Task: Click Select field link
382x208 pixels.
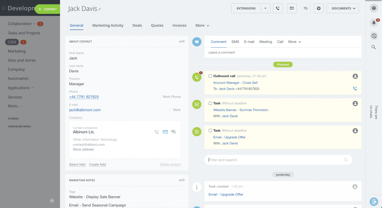Action: (77, 164)
